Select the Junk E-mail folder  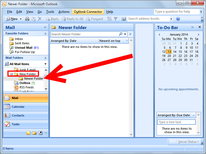[x=25, y=69]
